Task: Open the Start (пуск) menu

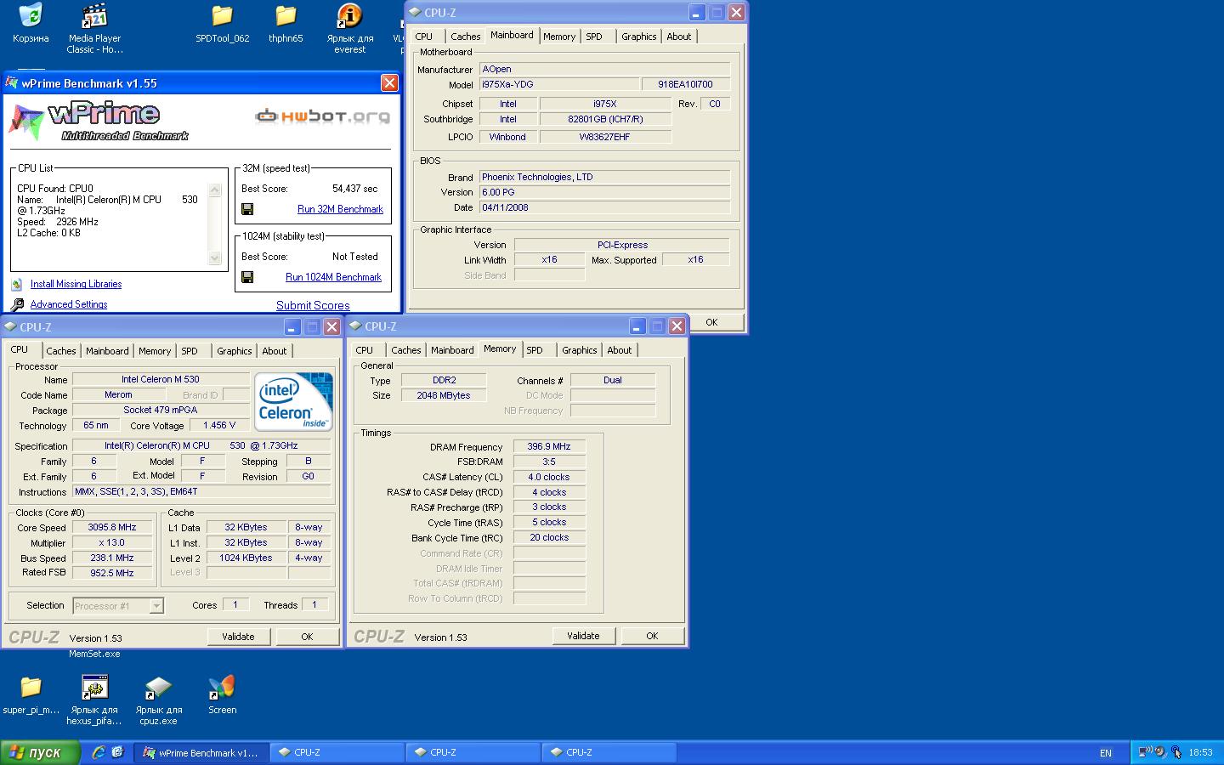Action: 40,752
